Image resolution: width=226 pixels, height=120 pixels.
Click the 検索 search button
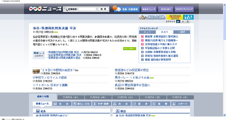pyautogui.click(x=103, y=9)
